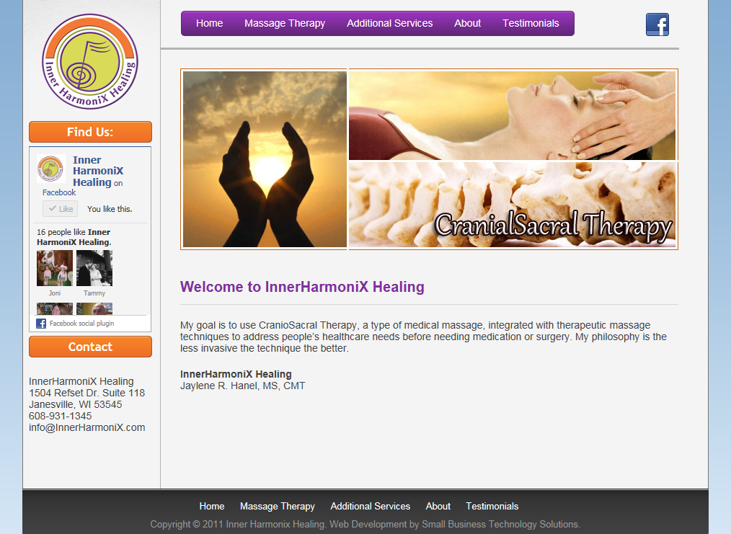Image resolution: width=731 pixels, height=534 pixels.
Task: Click the Facebook logo beside 'Facebook social plugin'
Action: coord(41,324)
